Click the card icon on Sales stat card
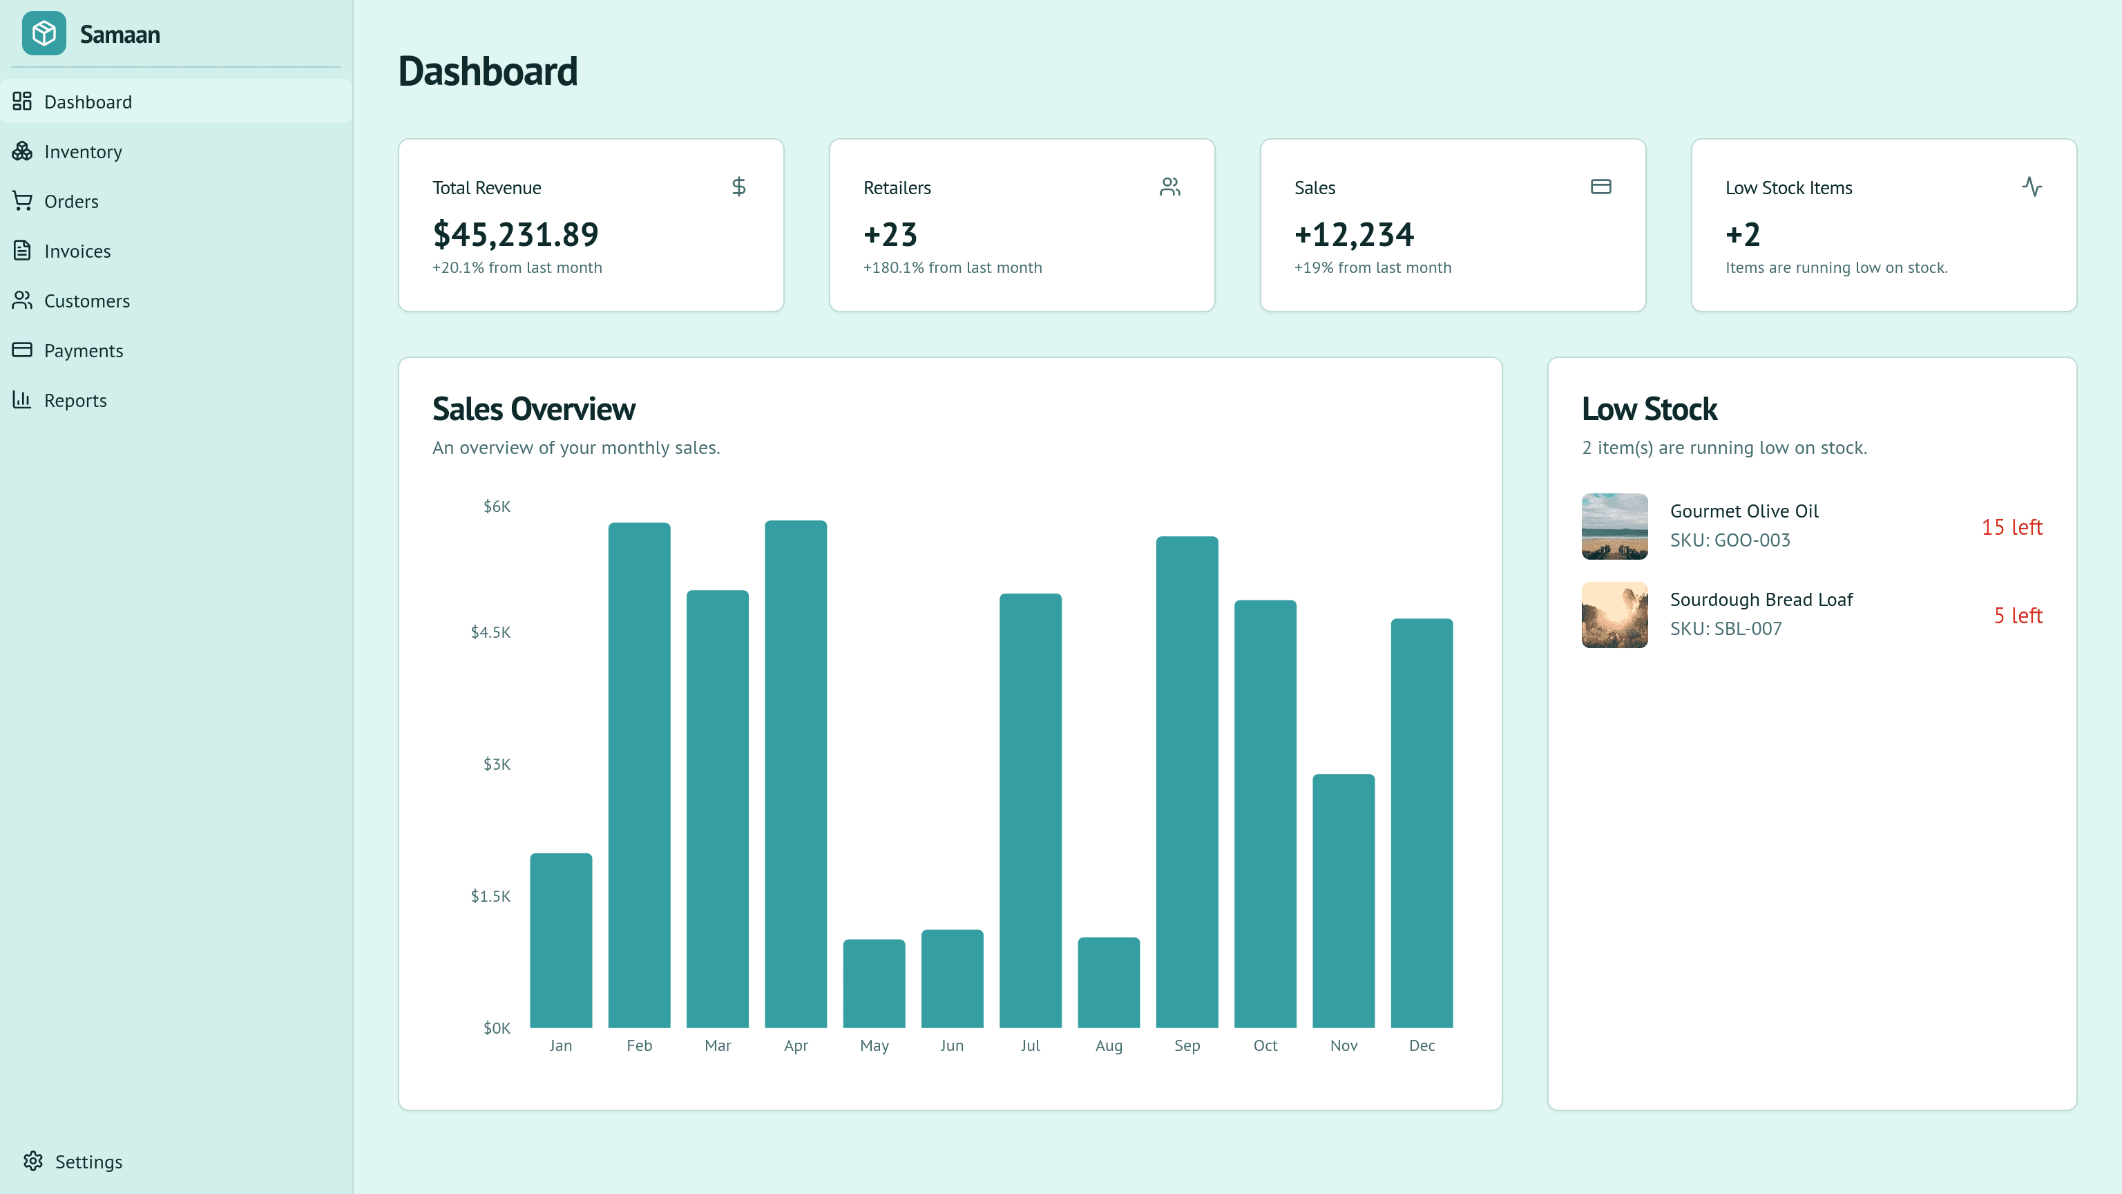The image size is (2122, 1194). click(x=1600, y=187)
